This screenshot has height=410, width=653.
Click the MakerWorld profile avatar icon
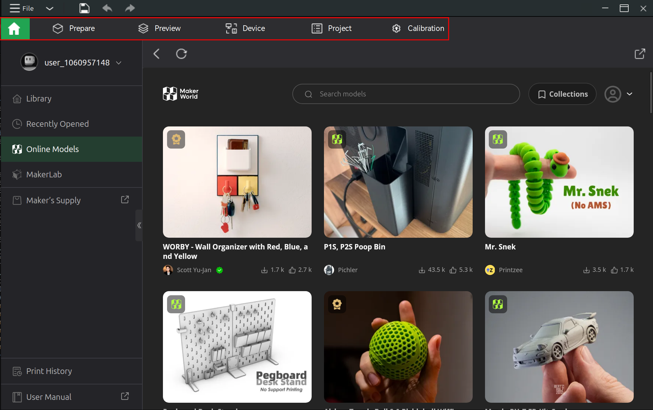[x=613, y=94]
